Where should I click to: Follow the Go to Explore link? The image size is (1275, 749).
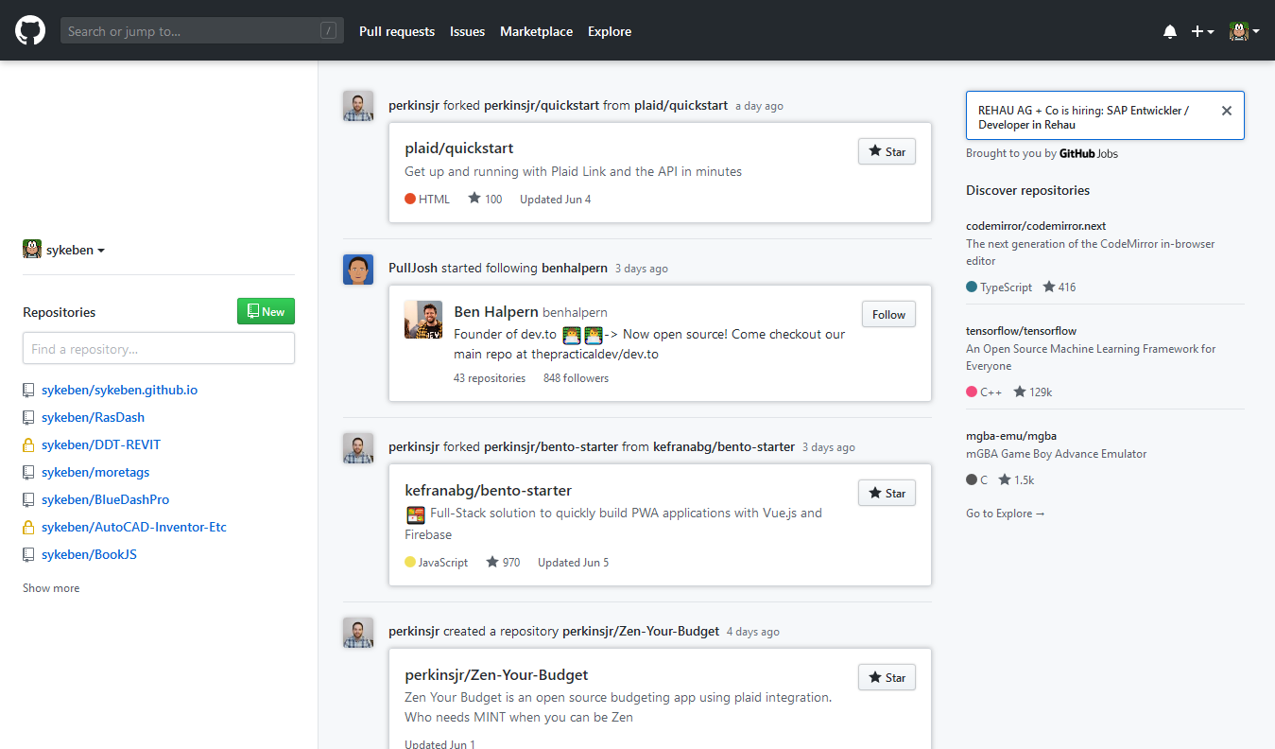point(1006,514)
